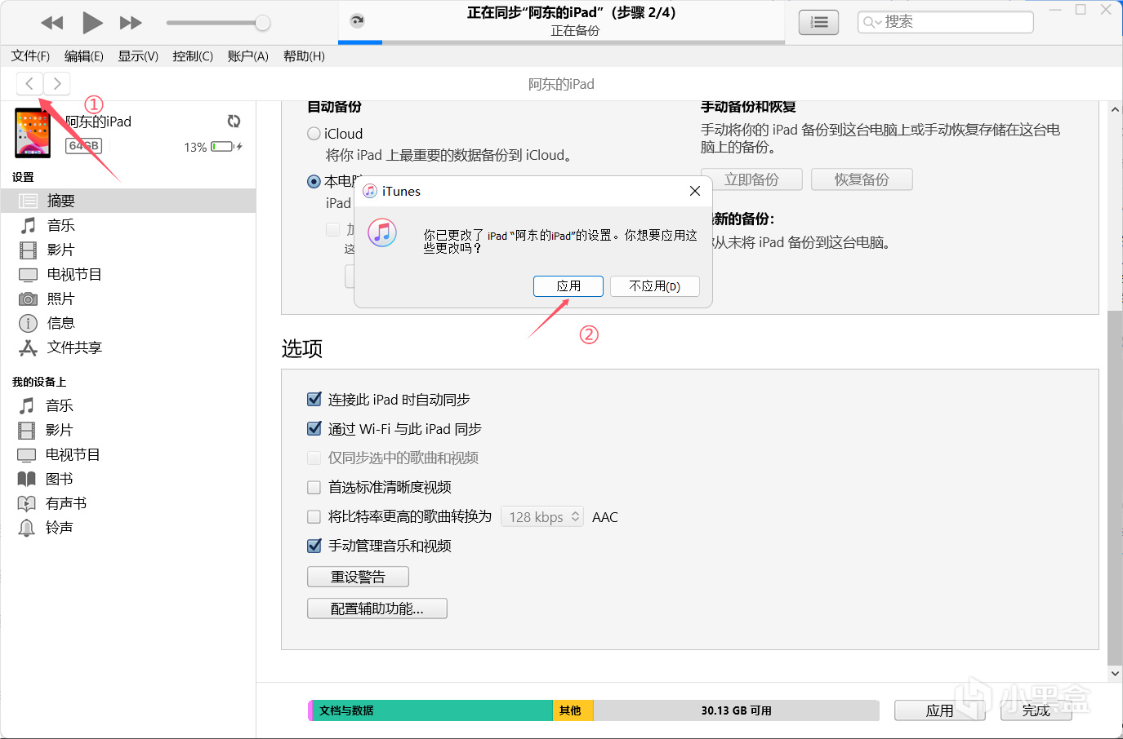The image size is (1123, 739).
Task: Click the scrollbar down arrow
Action: pyautogui.click(x=1115, y=674)
